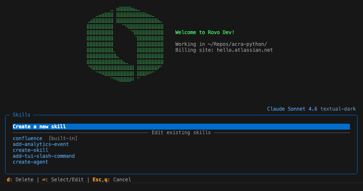Image resolution: width=363 pixels, height=191 pixels.
Task: Click the billing site hello.atlassian.net text
Action: coord(245,50)
